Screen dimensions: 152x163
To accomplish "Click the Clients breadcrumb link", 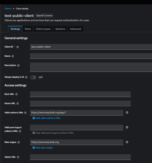I will coord(8,9).
